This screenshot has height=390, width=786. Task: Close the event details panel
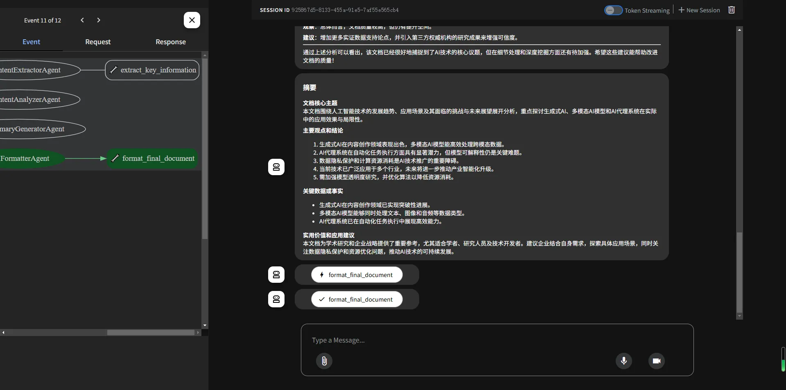click(192, 20)
